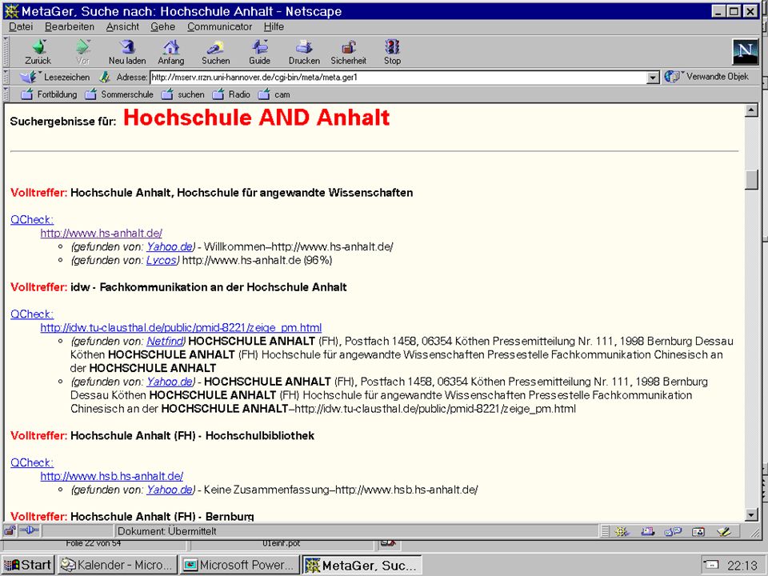The height and width of the screenshot is (576, 768).
Task: Open the Communicator menu
Action: pyautogui.click(x=219, y=26)
